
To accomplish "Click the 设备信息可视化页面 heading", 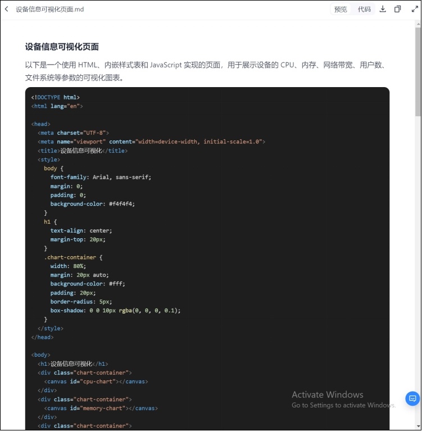I will click(x=62, y=47).
